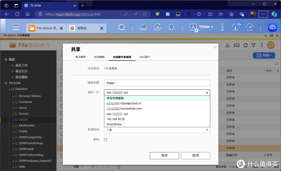
Task: Open the QTS main menu hamburger icon
Action: [x=16, y=27]
